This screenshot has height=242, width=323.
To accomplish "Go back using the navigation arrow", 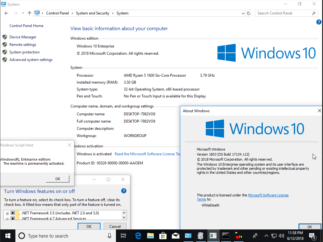I will tap(6, 13).
